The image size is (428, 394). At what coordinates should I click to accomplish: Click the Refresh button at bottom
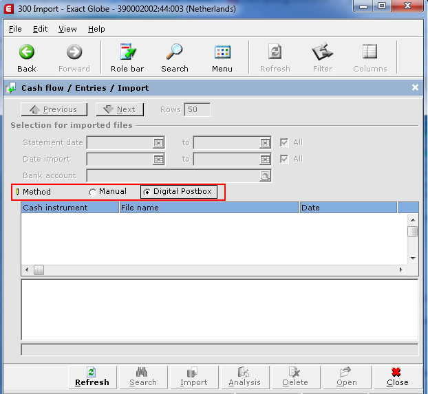point(92,377)
